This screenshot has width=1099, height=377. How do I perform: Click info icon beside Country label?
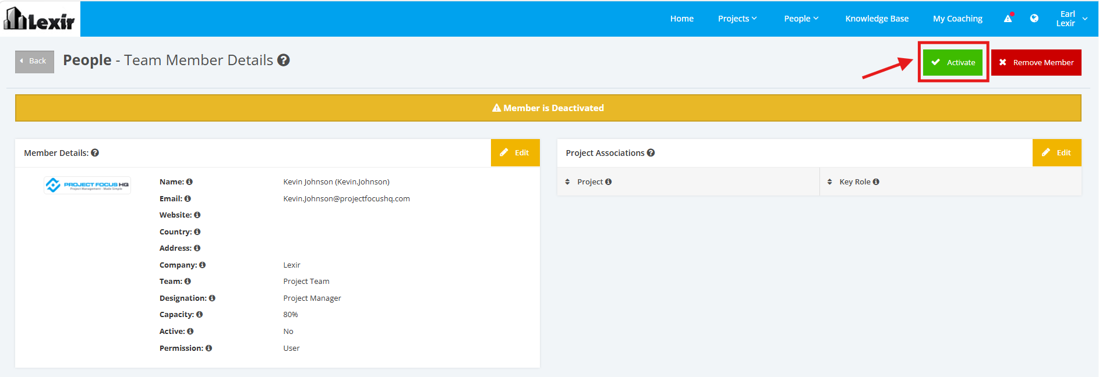click(x=197, y=232)
